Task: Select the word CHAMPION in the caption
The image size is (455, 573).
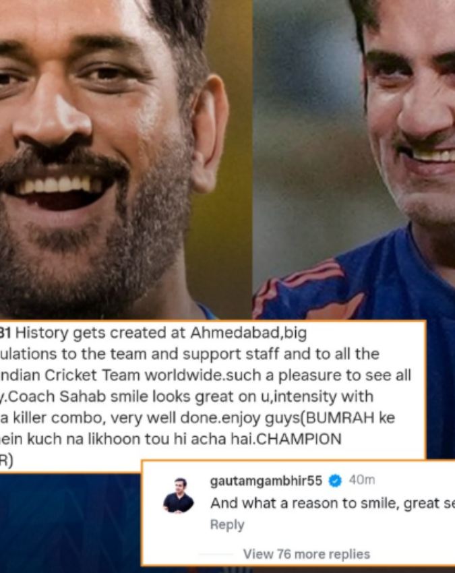Action: (299, 439)
